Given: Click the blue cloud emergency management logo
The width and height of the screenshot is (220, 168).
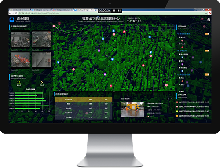Looking at the screenshot, I should [12, 19].
